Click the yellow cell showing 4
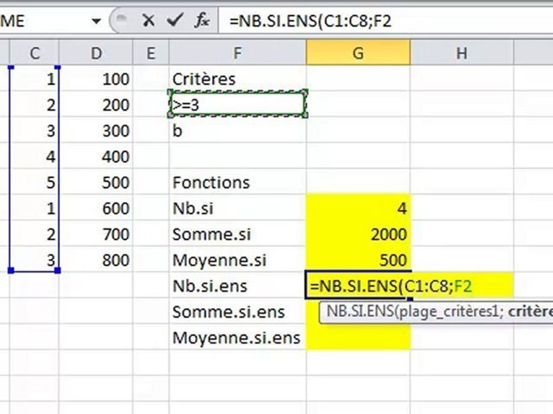Image resolution: width=553 pixels, height=414 pixels. (x=358, y=208)
